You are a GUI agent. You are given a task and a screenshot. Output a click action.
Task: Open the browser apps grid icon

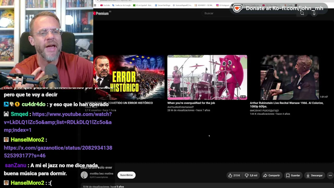(95, 5)
